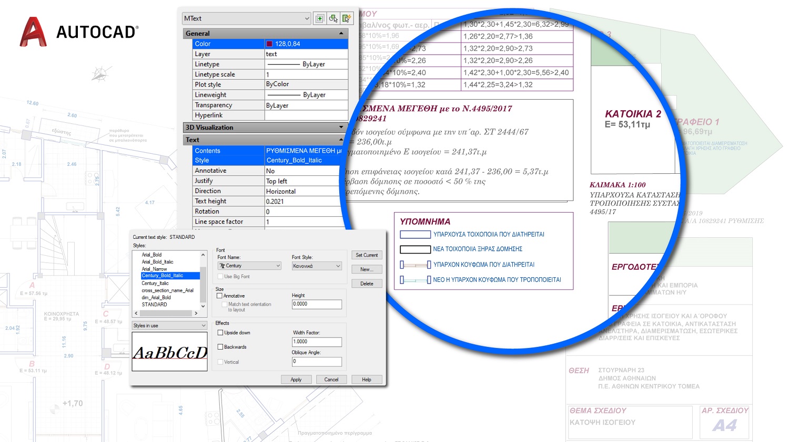
Task: Open the Font Style dropdown
Action: point(317,266)
